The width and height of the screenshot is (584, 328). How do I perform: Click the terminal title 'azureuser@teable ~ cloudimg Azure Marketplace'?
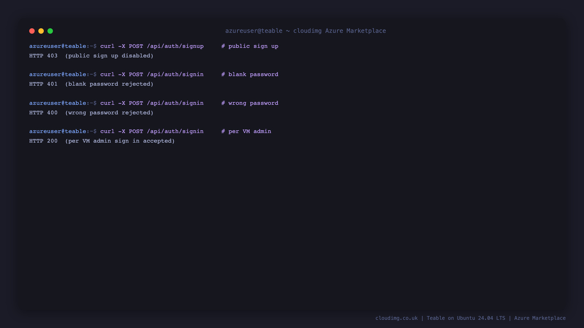click(306, 31)
